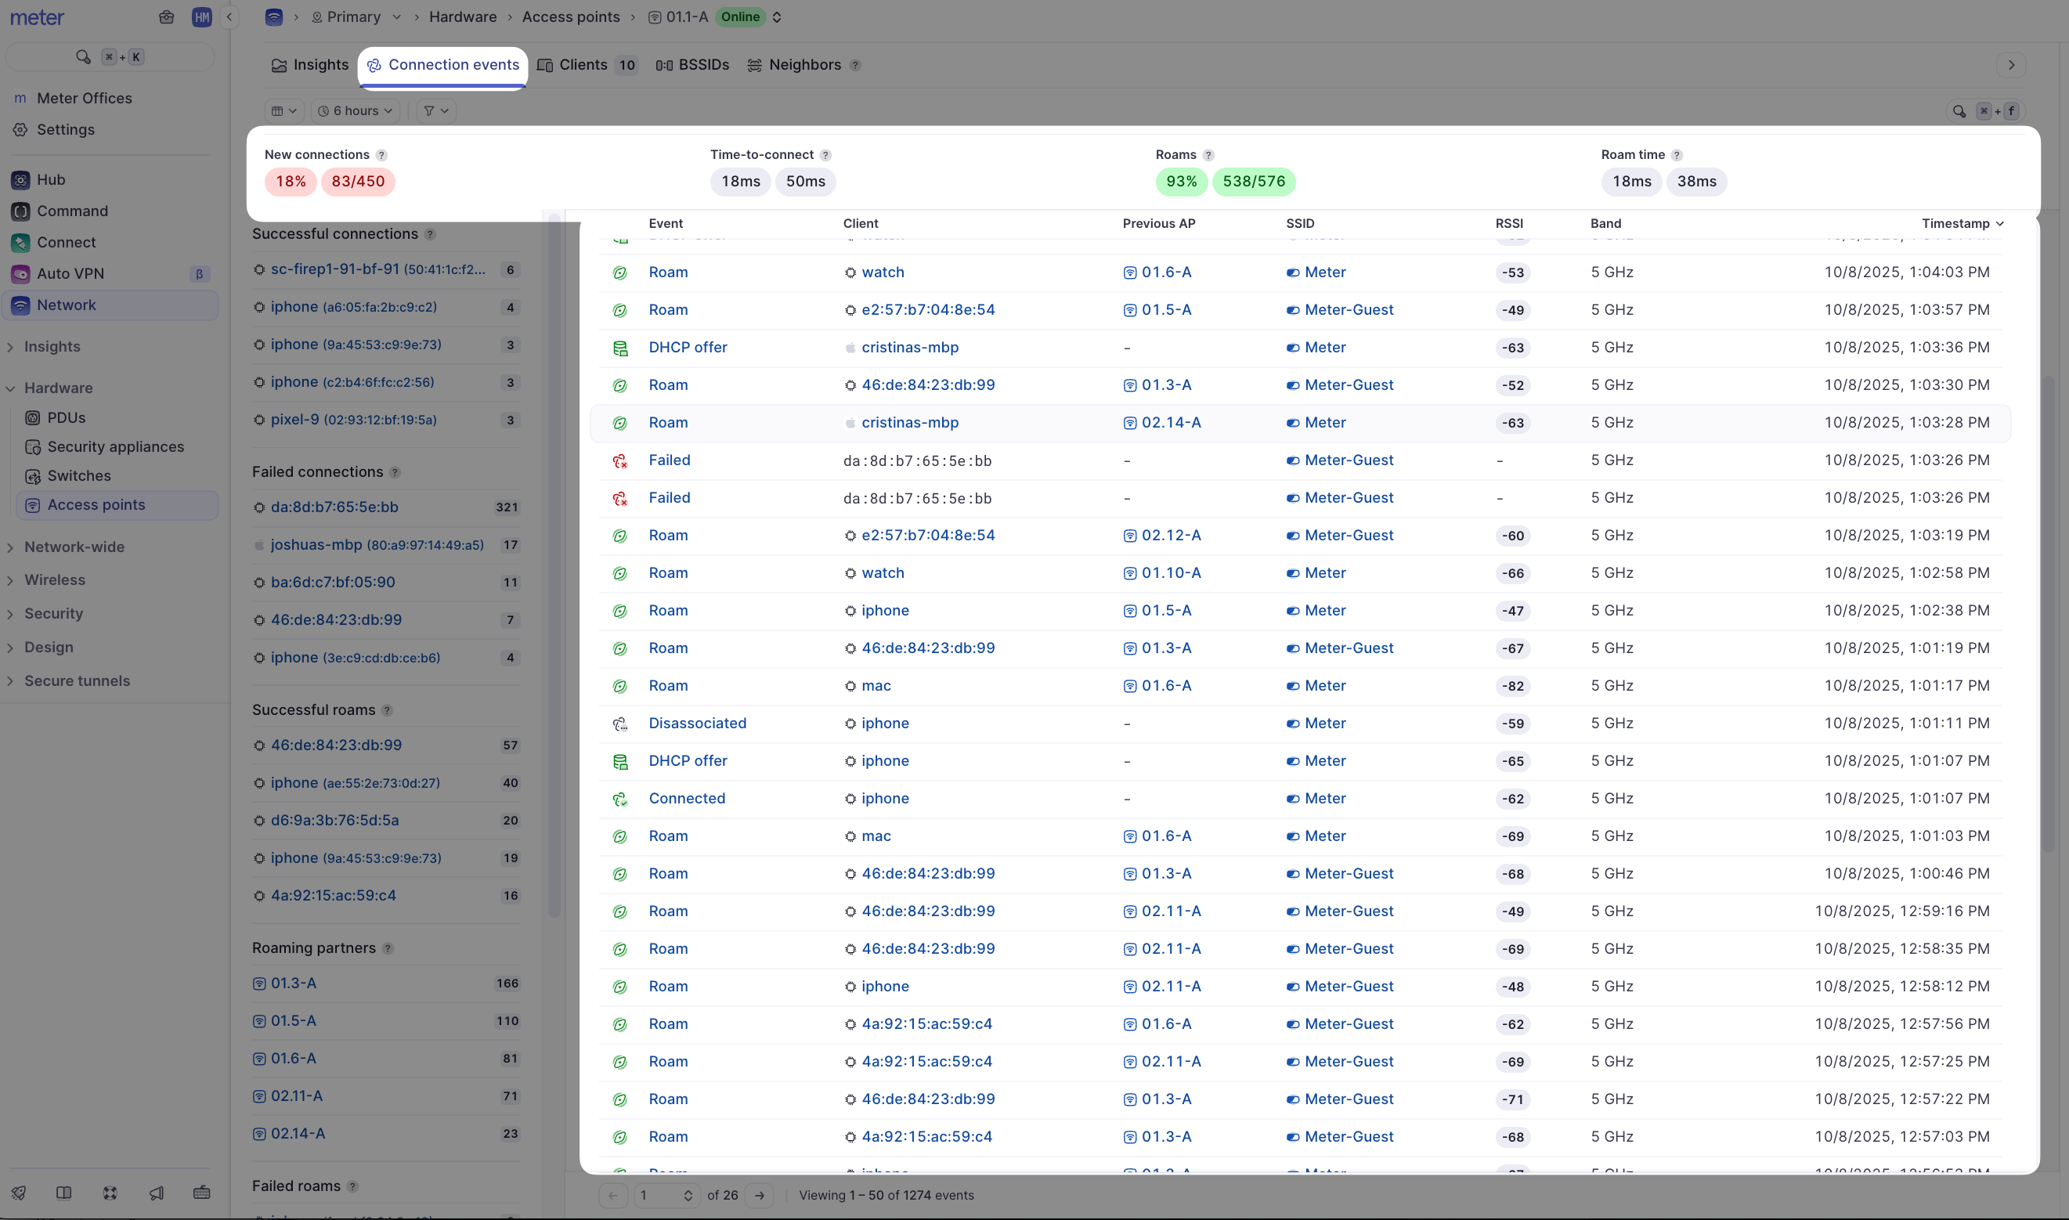Click the help icon next to Roam time

1677,155
